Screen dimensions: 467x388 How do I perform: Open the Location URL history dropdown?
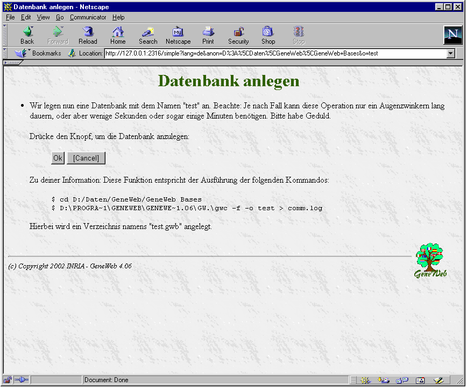tap(451, 54)
